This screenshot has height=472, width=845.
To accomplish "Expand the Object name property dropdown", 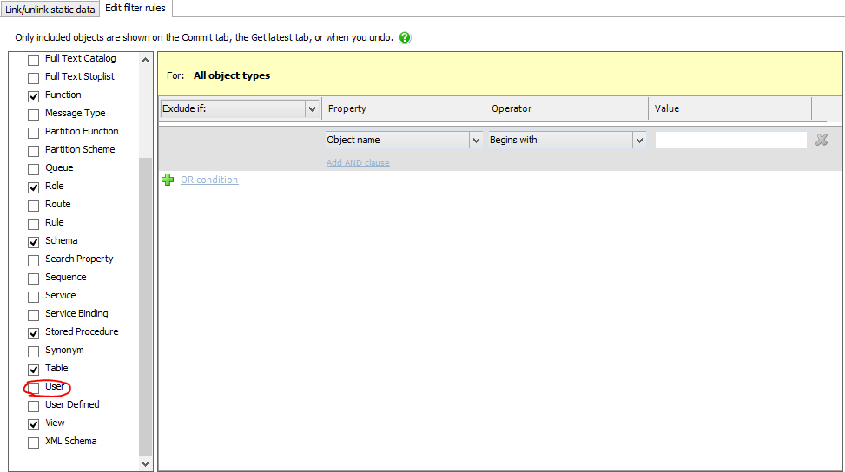I will click(475, 140).
